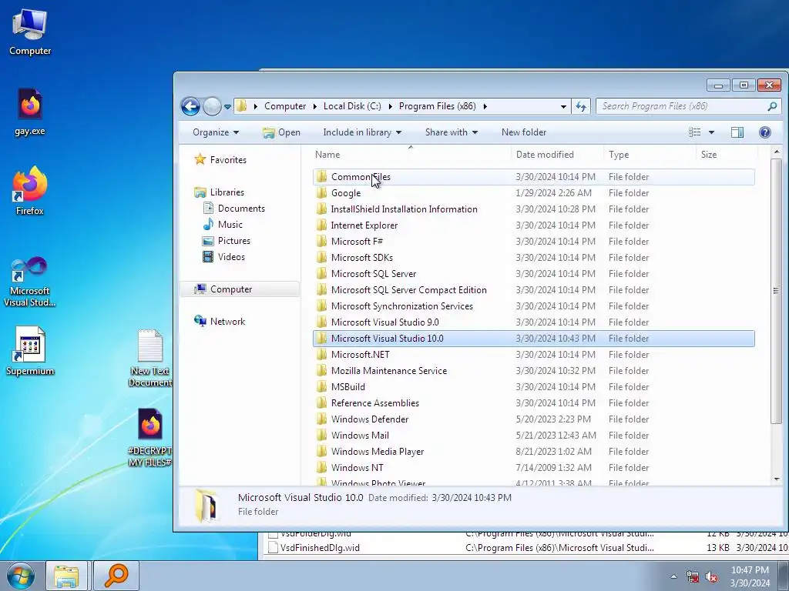Select Network in the navigation pane
This screenshot has height=591, width=789.
(227, 321)
